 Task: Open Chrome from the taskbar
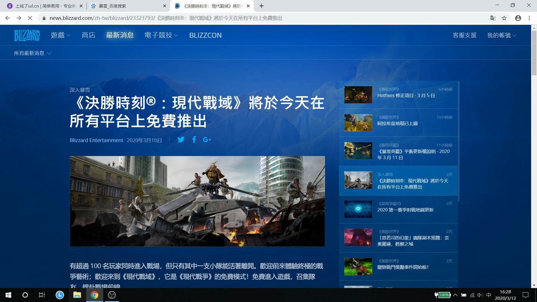click(94, 295)
